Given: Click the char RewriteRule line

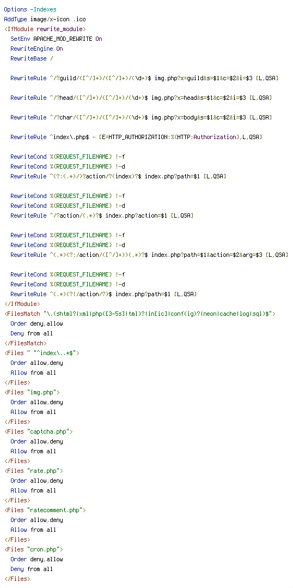Looking at the screenshot, I should click(x=141, y=117).
